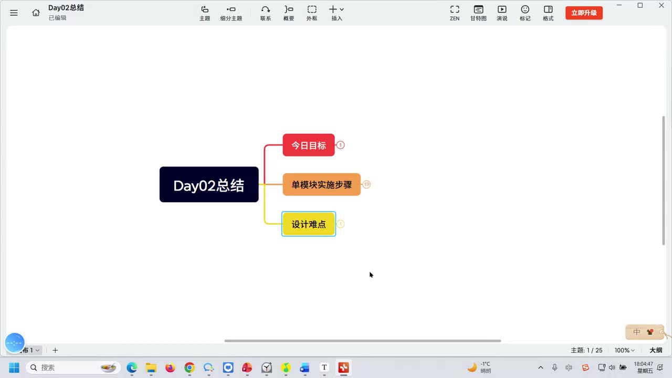Open the hamburger main menu
Image resolution: width=672 pixels, height=378 pixels.
pos(14,13)
